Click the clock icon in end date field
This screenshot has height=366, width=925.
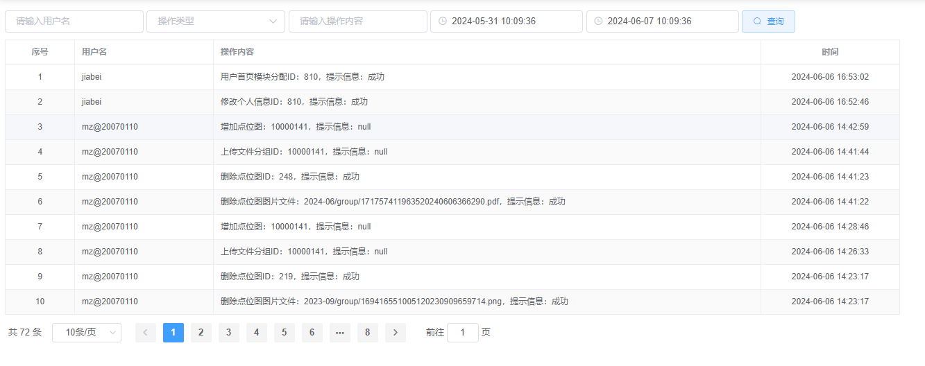point(598,21)
